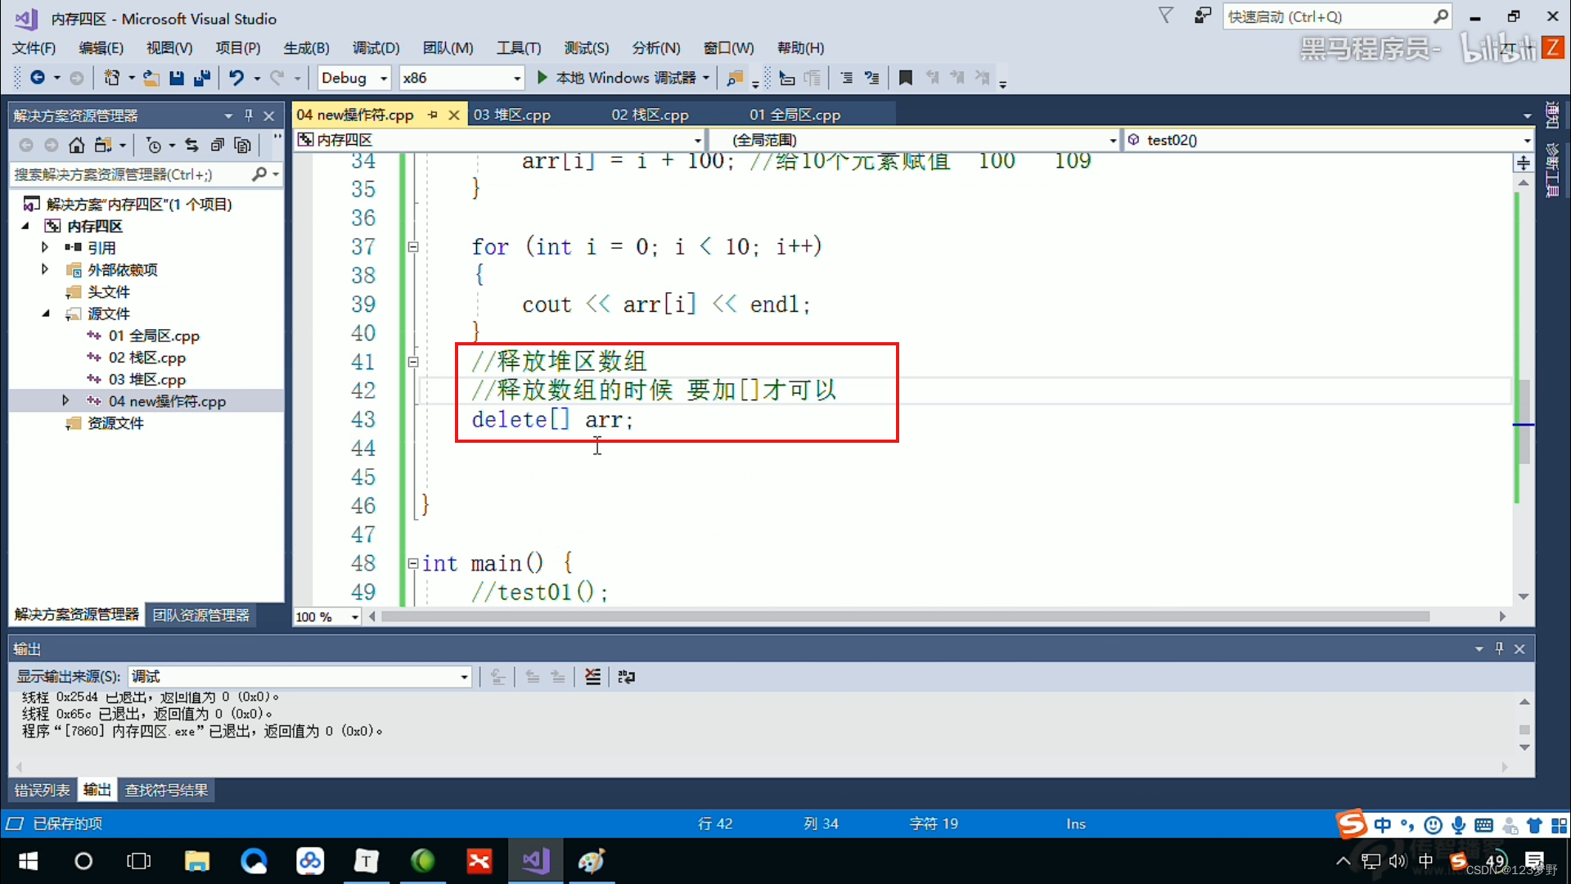
Task: Clear all output icon in Output panel
Action: (592, 676)
